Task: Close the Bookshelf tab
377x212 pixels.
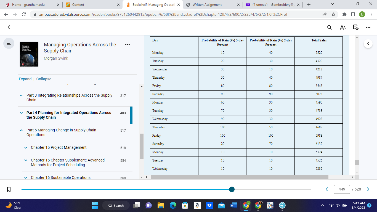Action: (x=178, y=5)
